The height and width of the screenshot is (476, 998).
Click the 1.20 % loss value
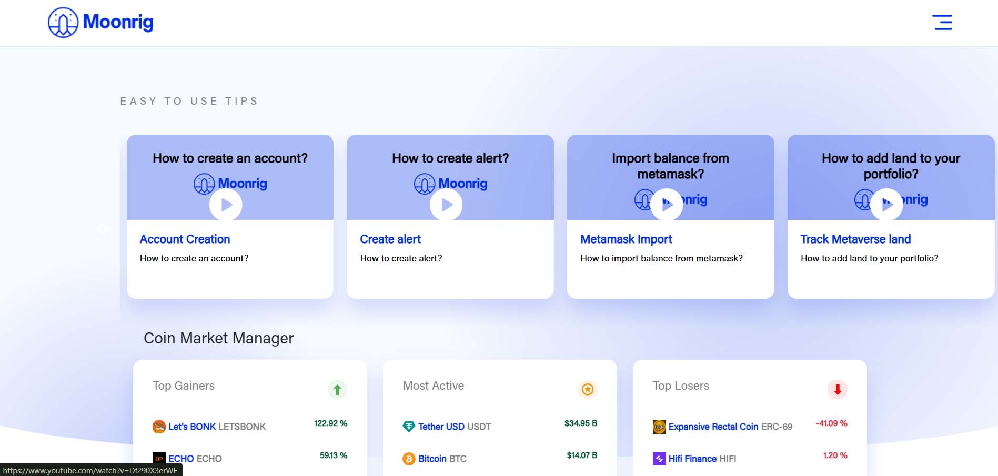tap(835, 455)
